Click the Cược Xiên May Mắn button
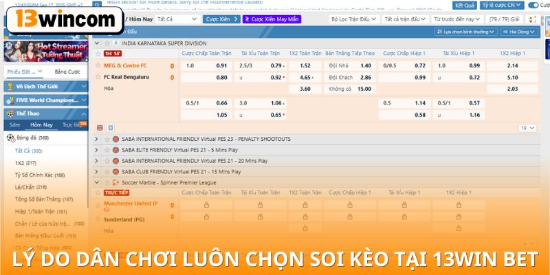550x275 pixels. tap(272, 19)
